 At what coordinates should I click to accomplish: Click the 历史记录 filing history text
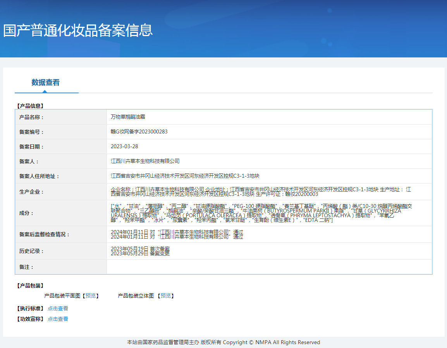click(140, 251)
